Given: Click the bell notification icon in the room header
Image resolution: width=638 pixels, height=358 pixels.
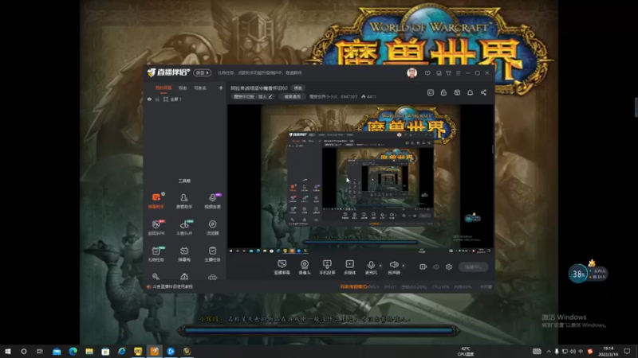Looking at the screenshot, I should [x=470, y=92].
